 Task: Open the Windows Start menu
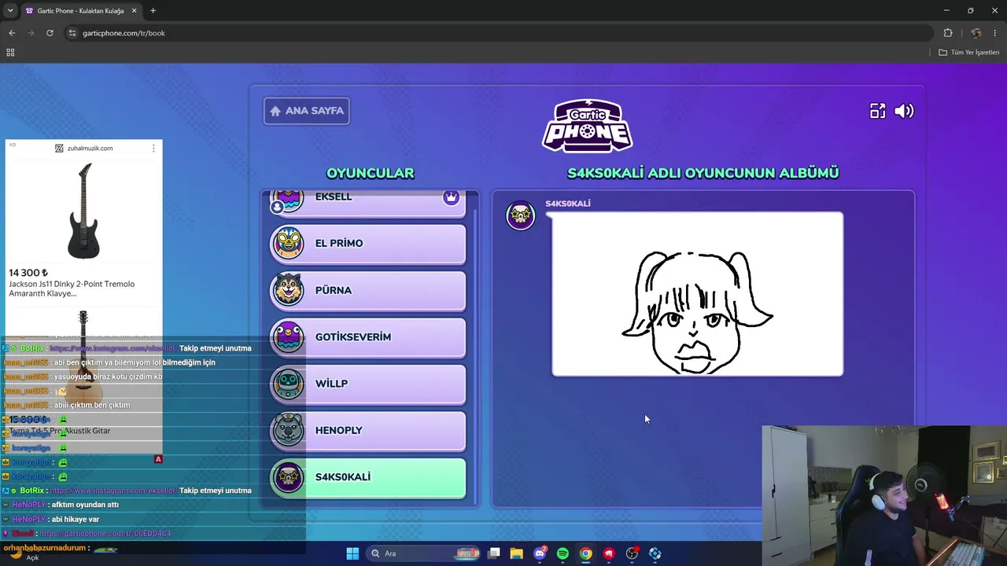(x=352, y=553)
